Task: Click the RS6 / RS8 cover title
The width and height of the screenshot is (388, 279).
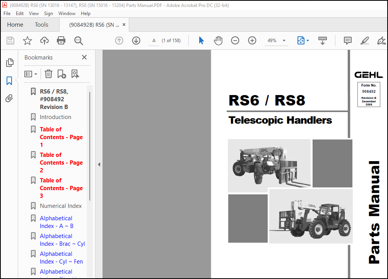Action: click(x=267, y=100)
